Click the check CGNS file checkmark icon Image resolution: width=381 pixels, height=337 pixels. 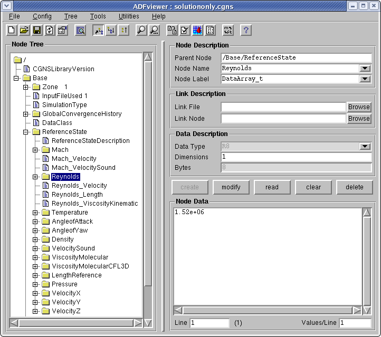tap(185, 31)
